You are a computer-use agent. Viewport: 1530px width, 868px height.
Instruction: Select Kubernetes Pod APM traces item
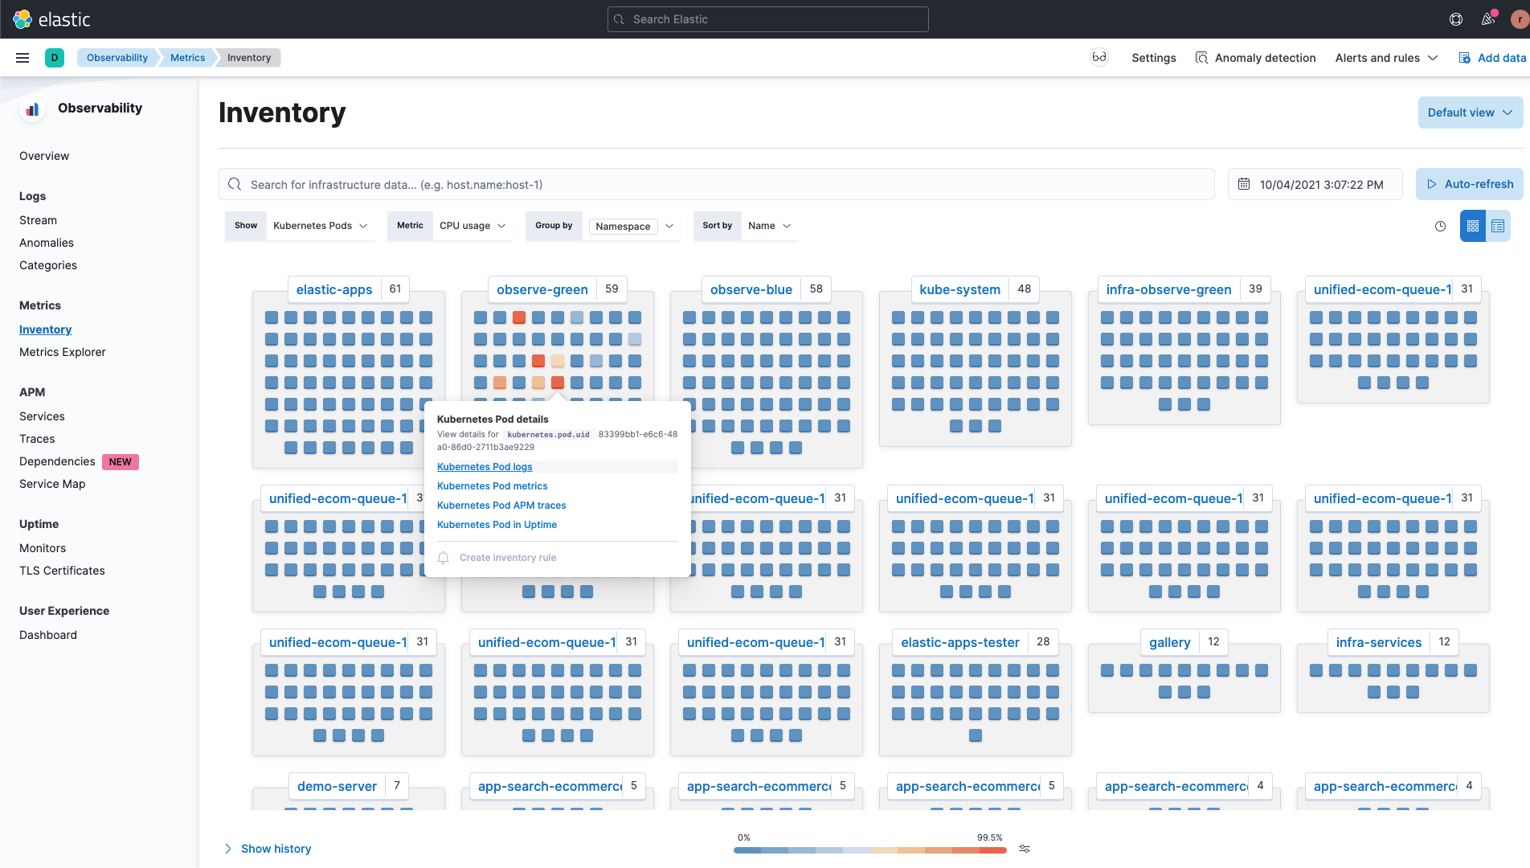click(x=501, y=506)
